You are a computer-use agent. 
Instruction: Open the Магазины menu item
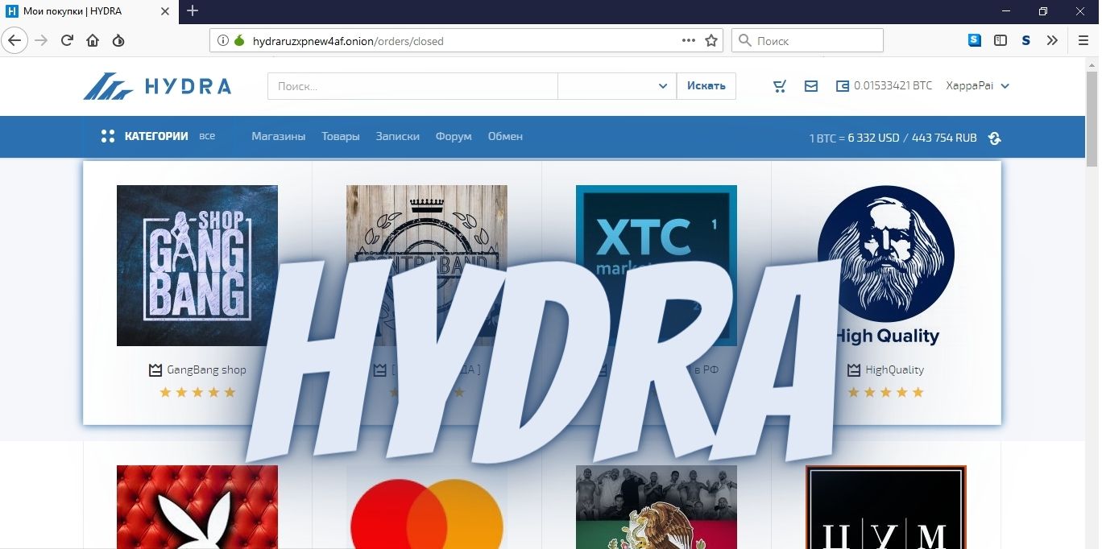pyautogui.click(x=278, y=137)
